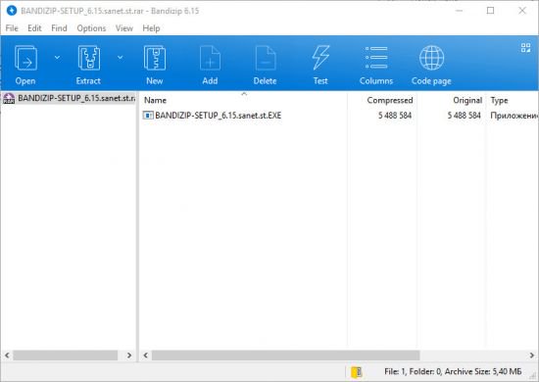Viewport: 539px width, 382px height.
Task: Open the Help menu
Action: [x=151, y=28]
